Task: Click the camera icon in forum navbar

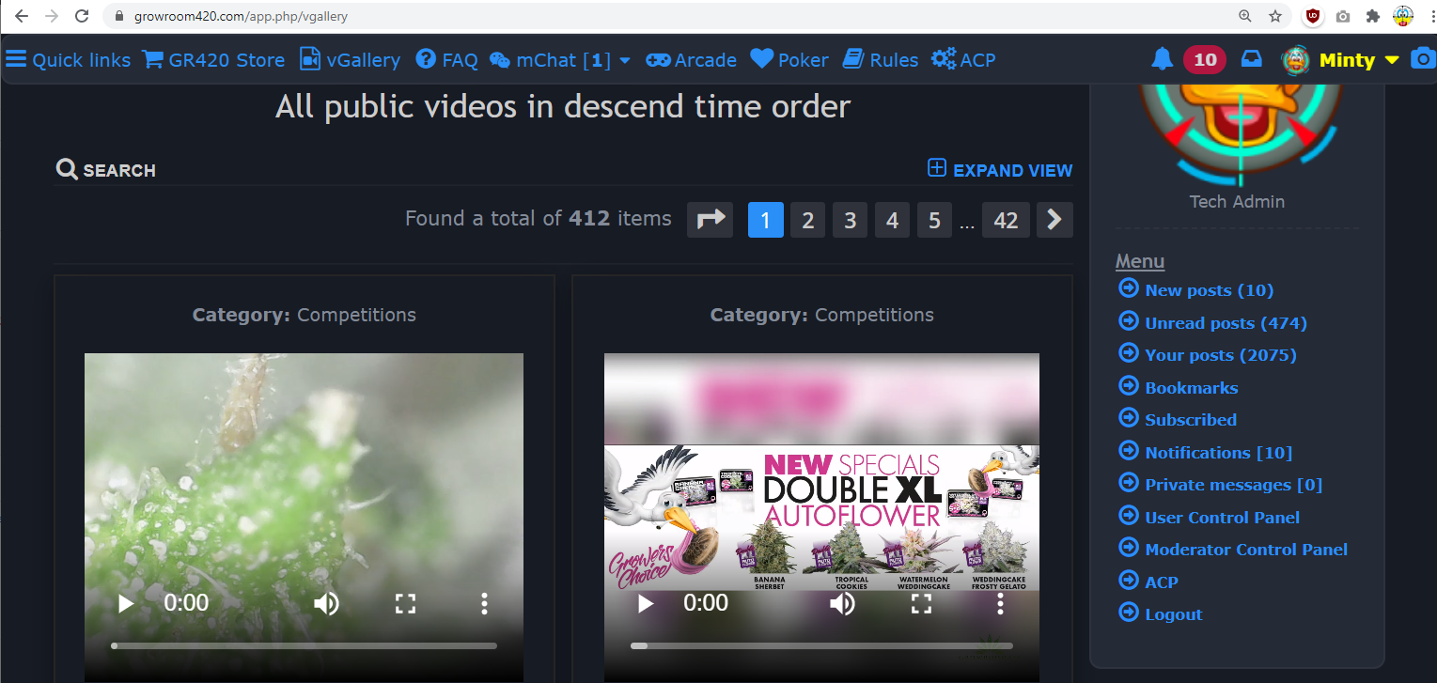Action: (1423, 60)
